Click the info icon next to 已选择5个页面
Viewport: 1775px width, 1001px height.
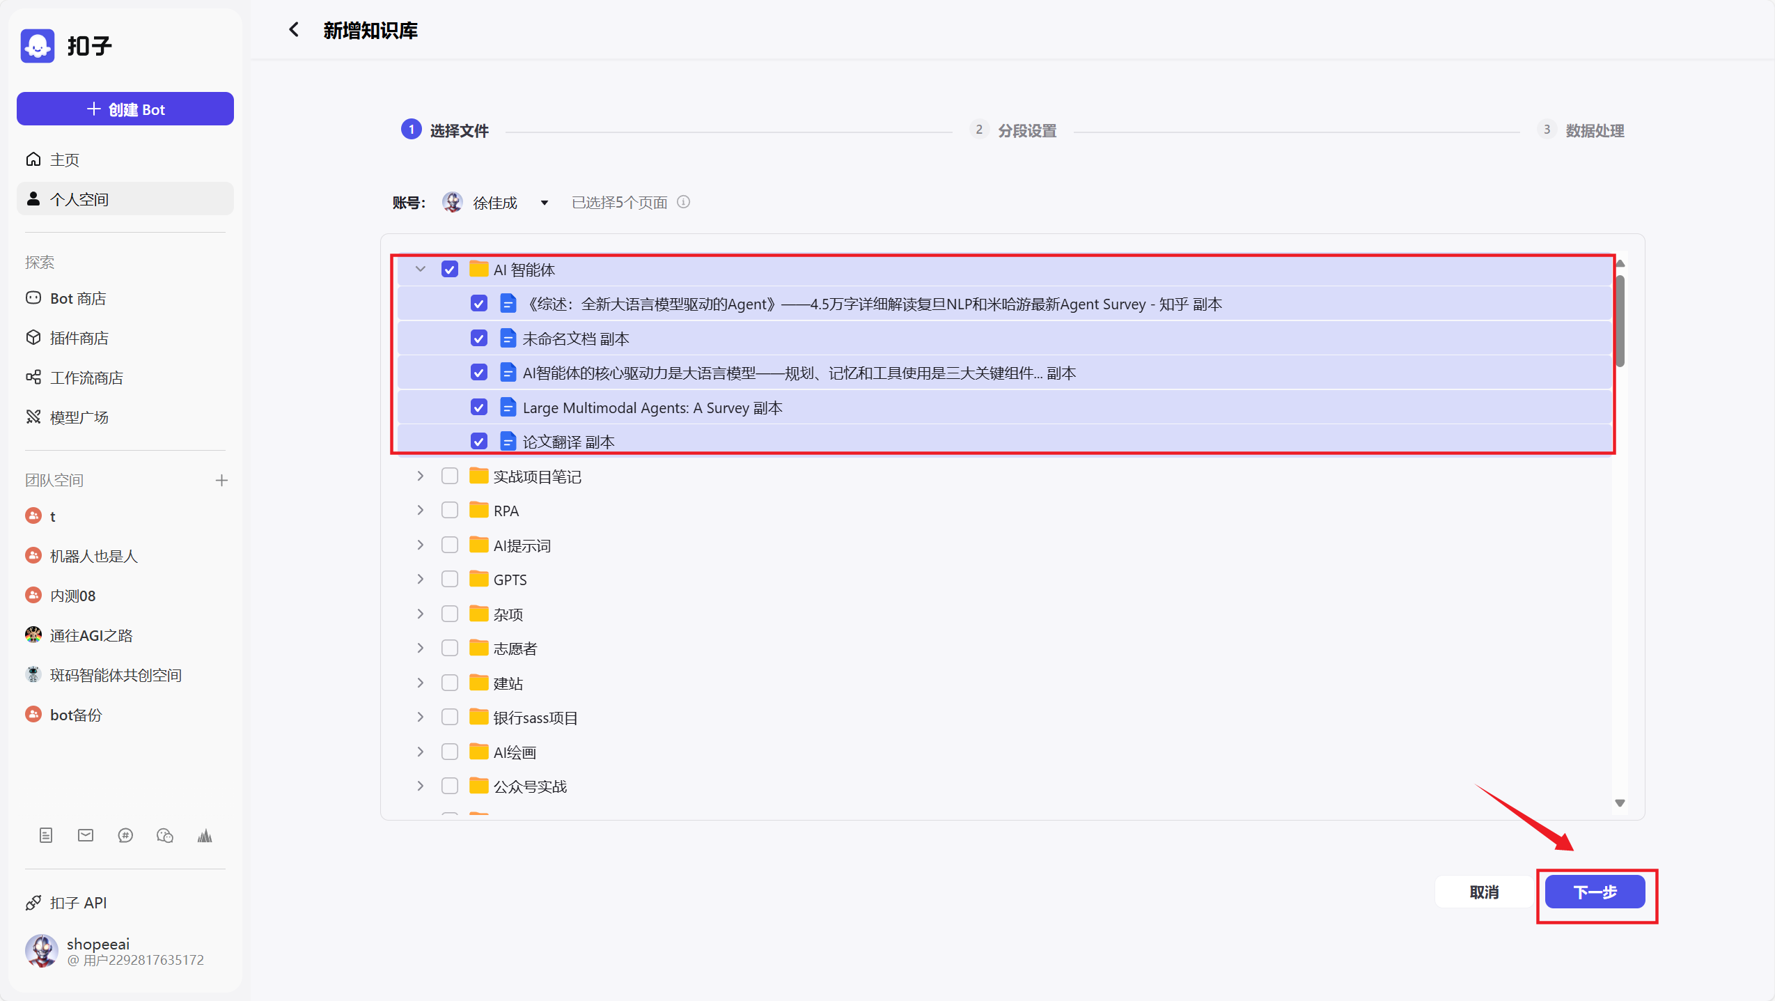pos(684,202)
